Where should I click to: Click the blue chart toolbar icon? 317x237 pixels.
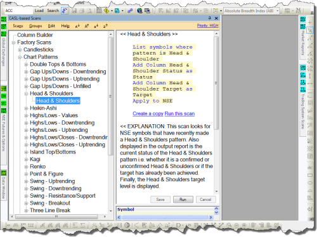pos(117,11)
